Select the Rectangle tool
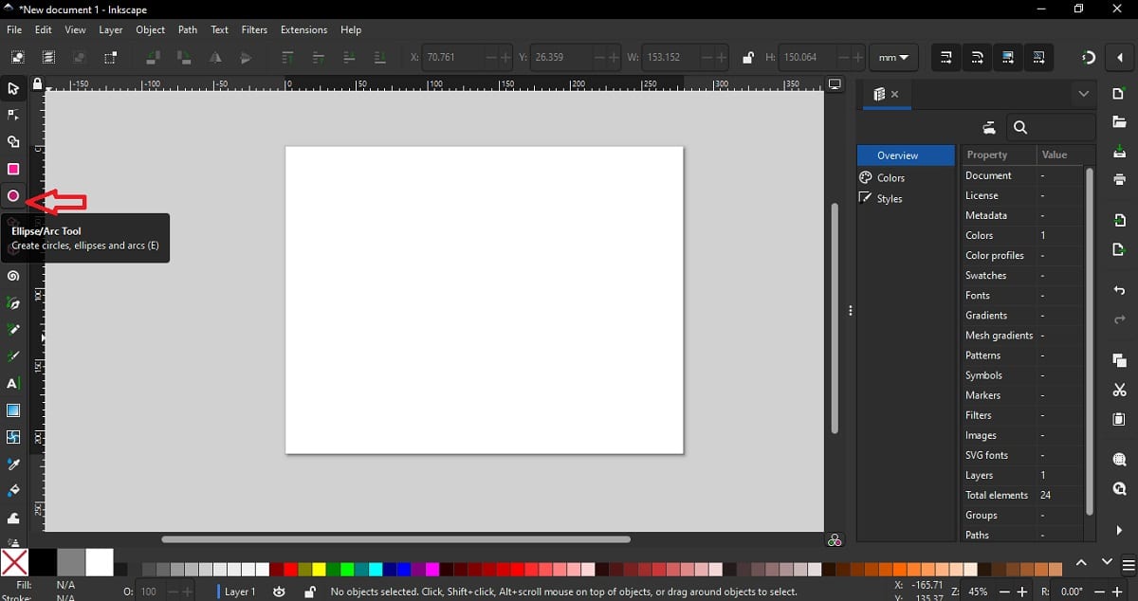1138x601 pixels. click(13, 169)
